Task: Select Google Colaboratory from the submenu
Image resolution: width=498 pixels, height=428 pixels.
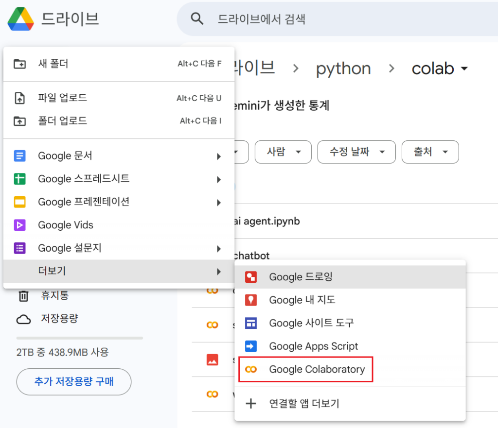Action: coord(317,369)
